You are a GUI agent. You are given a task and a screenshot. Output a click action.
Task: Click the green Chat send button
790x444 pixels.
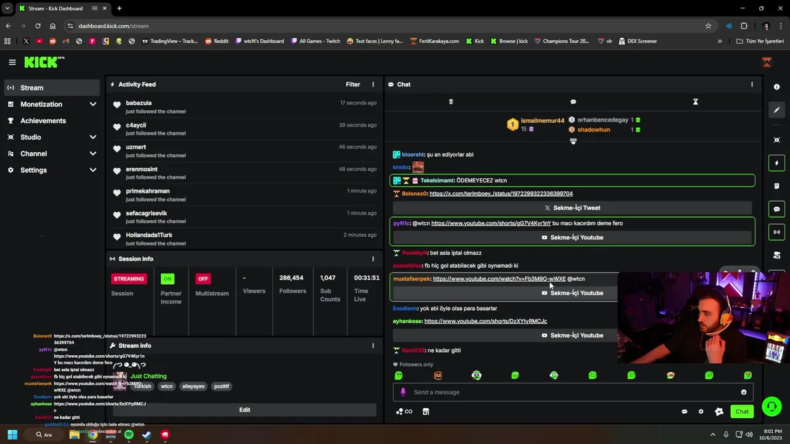click(742, 411)
